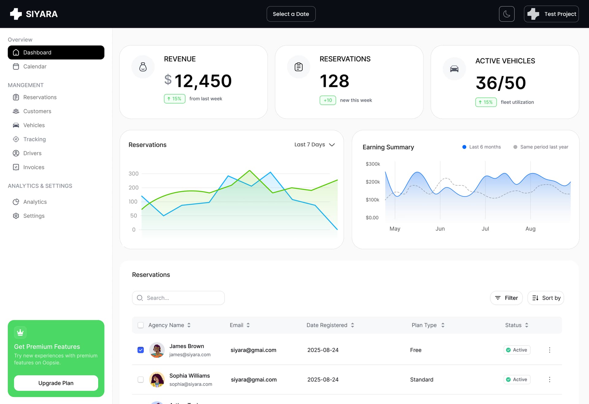Open the Test Project account button
The width and height of the screenshot is (589, 404).
coord(551,14)
